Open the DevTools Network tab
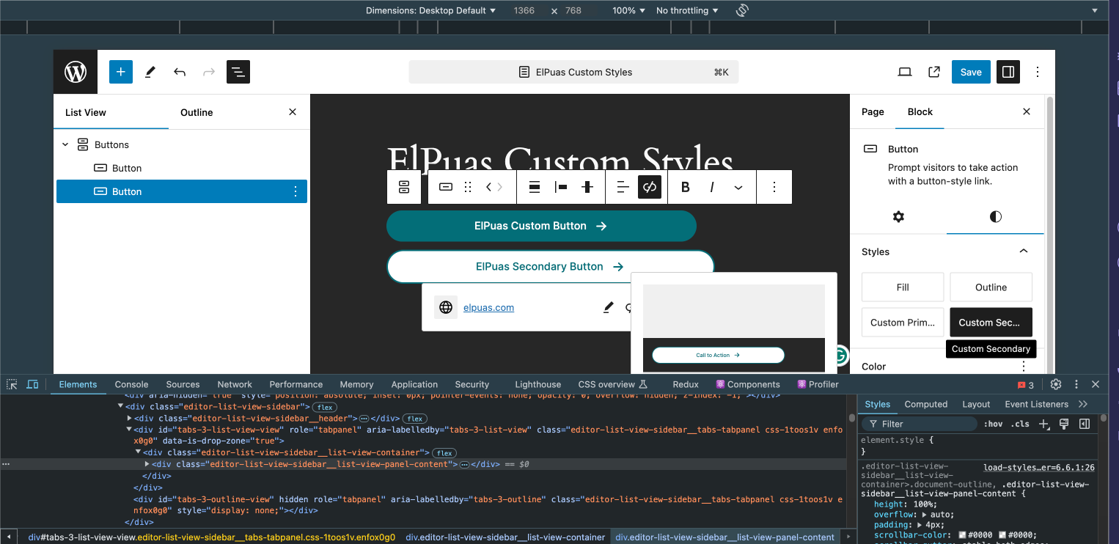The height and width of the screenshot is (544, 1119). pos(235,384)
